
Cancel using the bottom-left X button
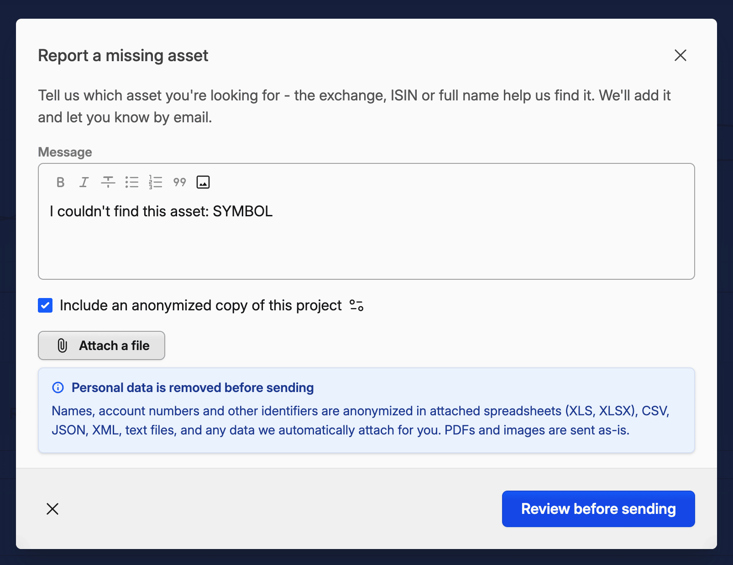[x=52, y=509]
